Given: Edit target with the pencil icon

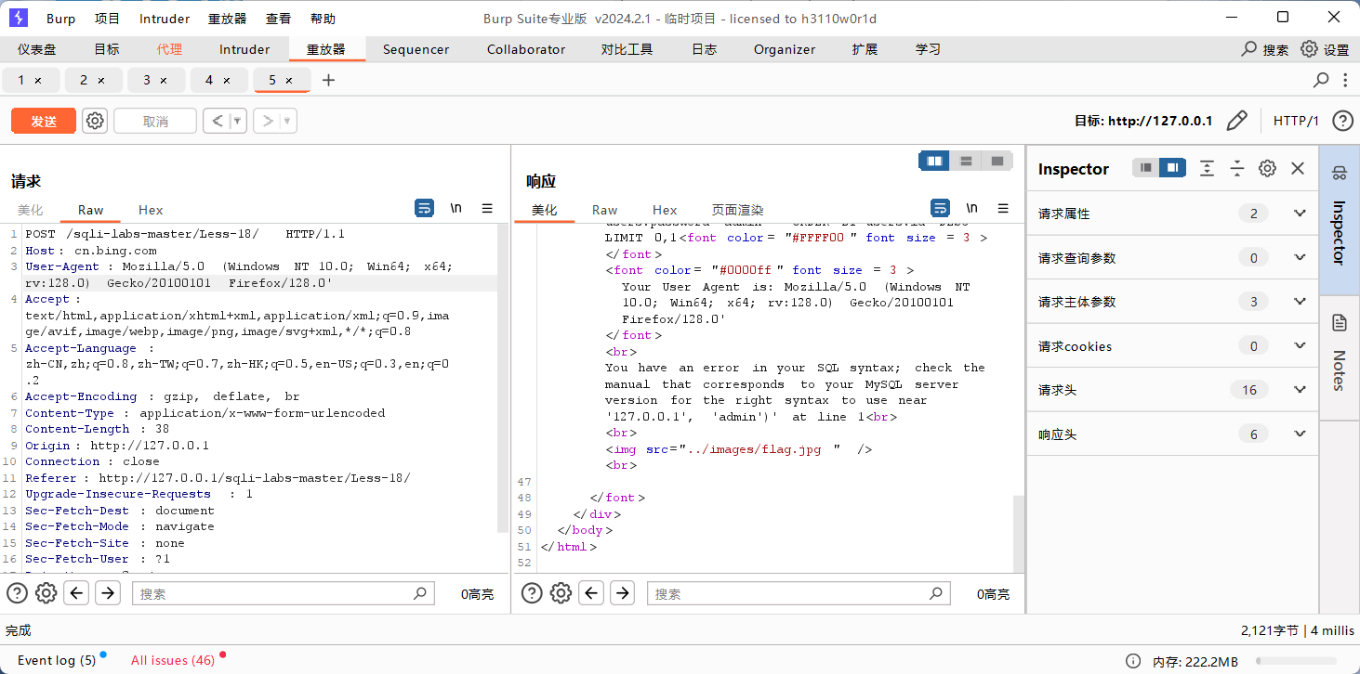Looking at the screenshot, I should [1236, 121].
